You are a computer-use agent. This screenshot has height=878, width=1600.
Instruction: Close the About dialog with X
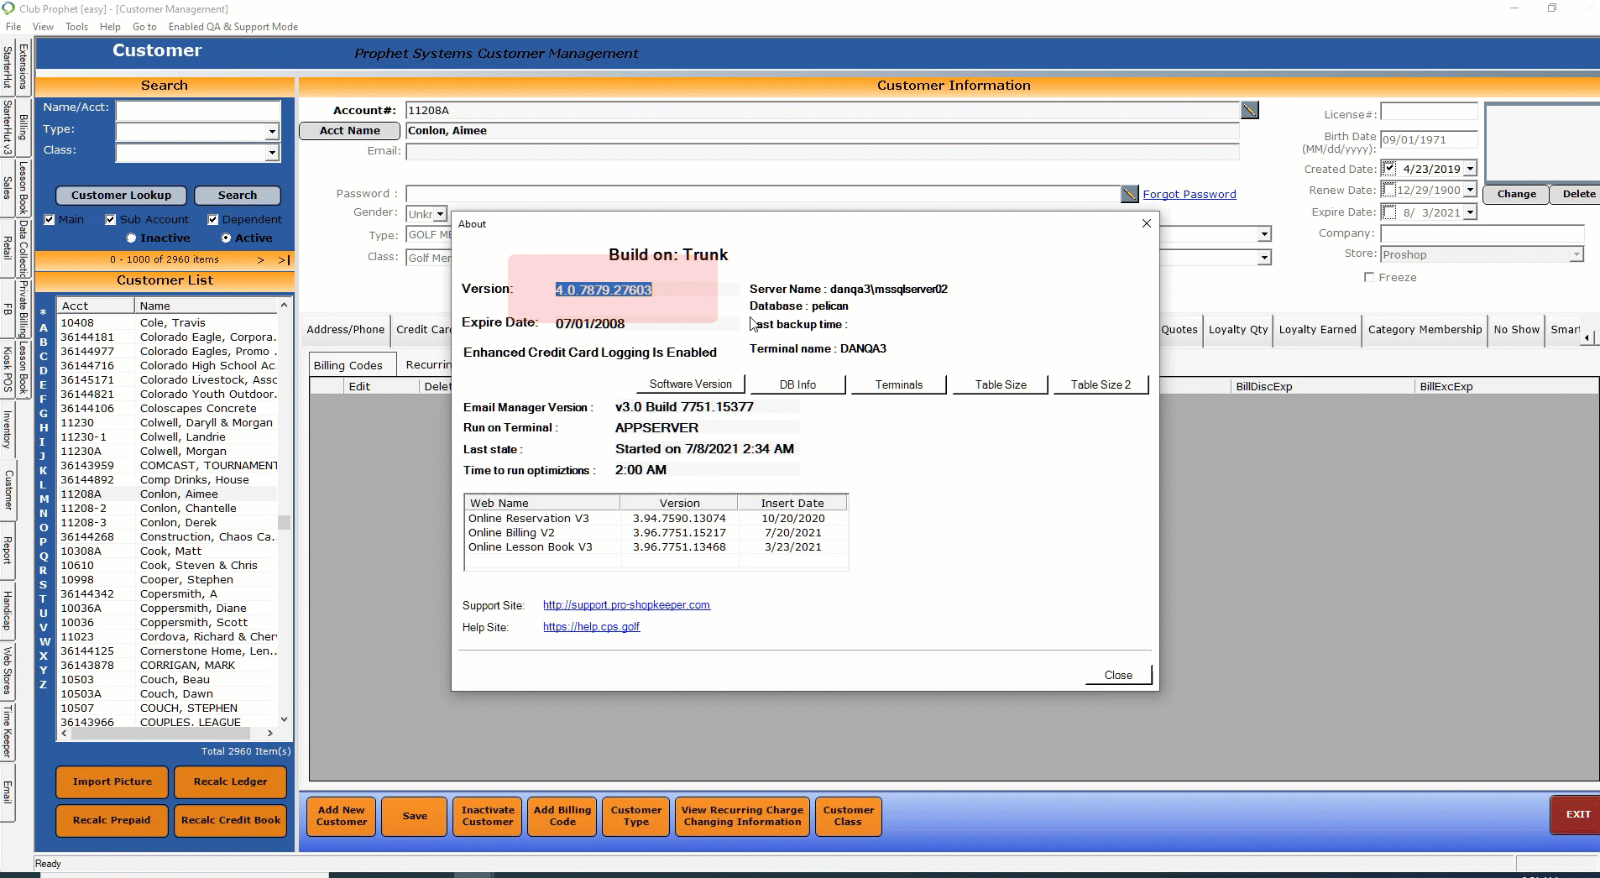(1146, 223)
